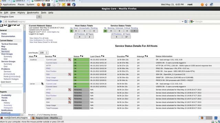220x123 pixels.
Task: Sort by Attempt column arrows
Action: pos(146,56)
